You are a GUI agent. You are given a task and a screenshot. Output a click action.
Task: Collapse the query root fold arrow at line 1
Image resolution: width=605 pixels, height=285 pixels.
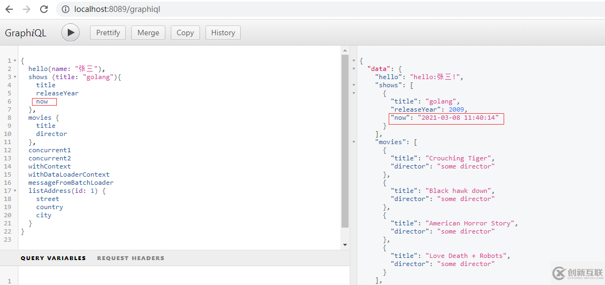click(15, 61)
